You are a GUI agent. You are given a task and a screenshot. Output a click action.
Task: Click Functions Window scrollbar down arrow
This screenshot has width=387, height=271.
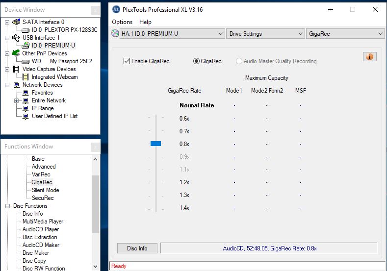(95, 267)
